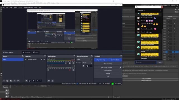Screen dimensions: 179x100
Task: Open the type dropdown in the highlighted Unity parameter row
Action: 165,52
